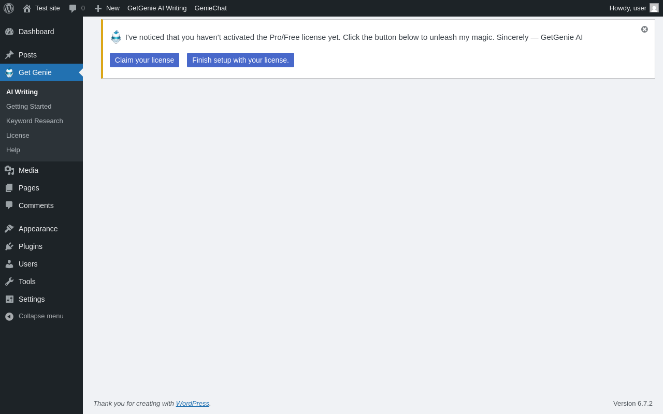Click Finish setup with your license button

[x=240, y=60]
